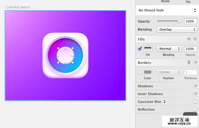
Task: Uncheck the Fill enable checkbox
Action: pyautogui.click(x=140, y=49)
